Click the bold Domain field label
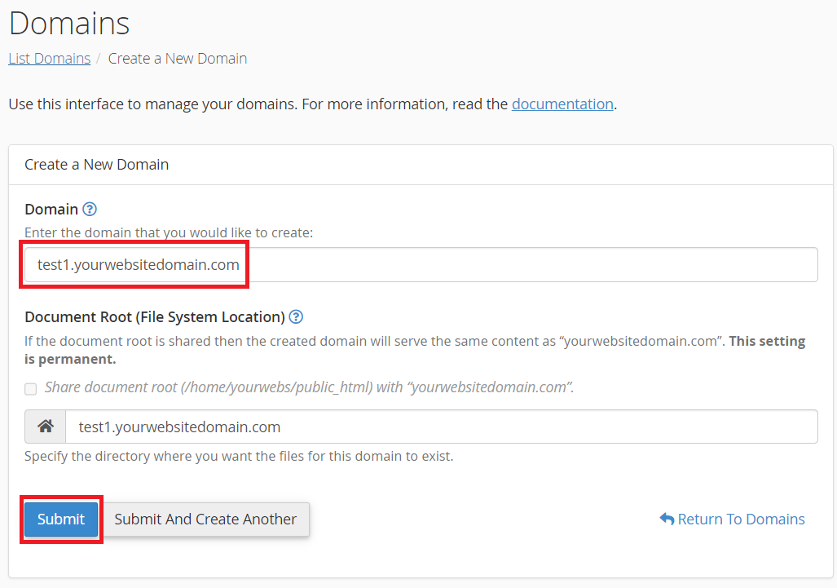Screen dimensions: 837x588 [x=51, y=210]
